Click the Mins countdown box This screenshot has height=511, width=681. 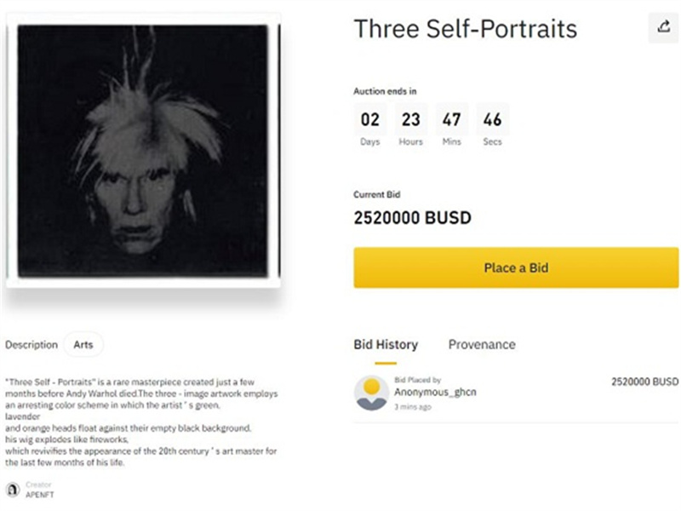(452, 125)
